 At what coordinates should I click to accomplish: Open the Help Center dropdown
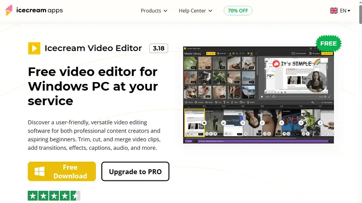coord(195,11)
